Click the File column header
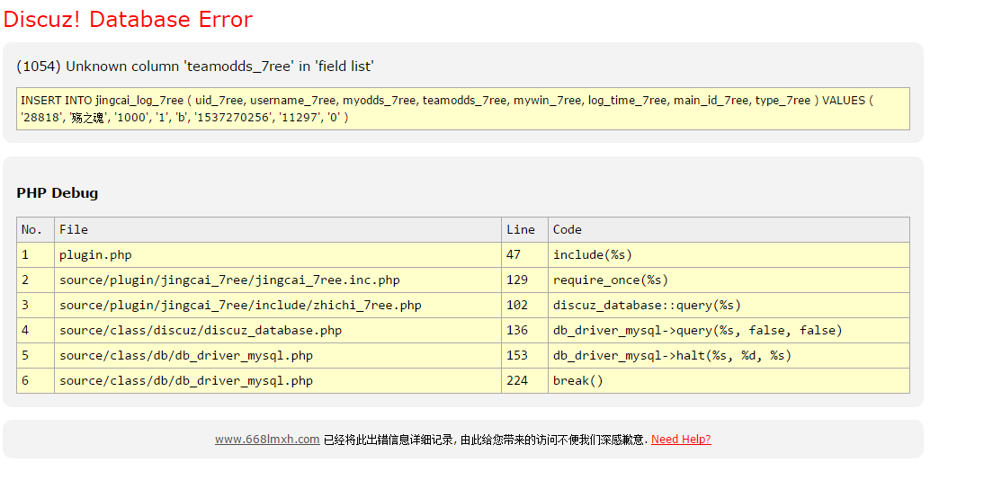Viewport: 984px width, 489px height. 74,230
